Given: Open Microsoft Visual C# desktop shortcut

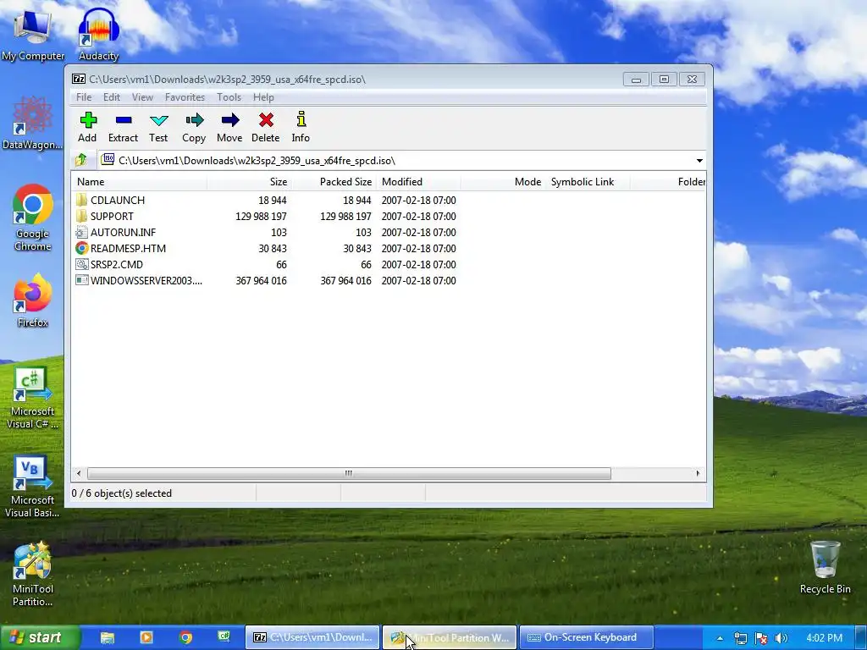Looking at the screenshot, I should point(33,398).
